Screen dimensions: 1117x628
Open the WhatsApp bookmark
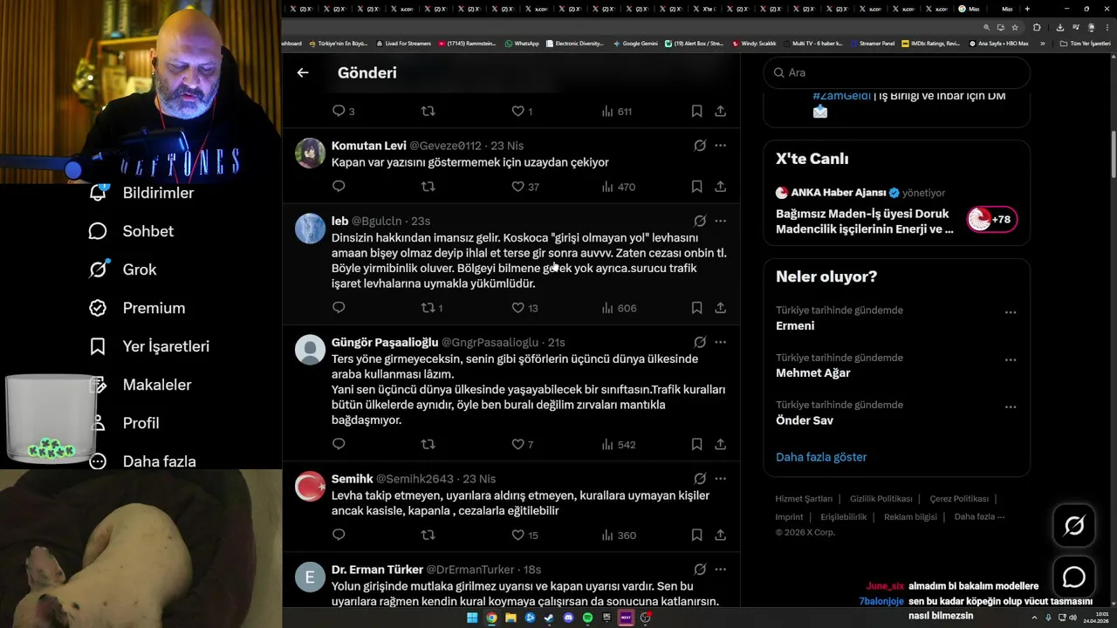(x=522, y=43)
